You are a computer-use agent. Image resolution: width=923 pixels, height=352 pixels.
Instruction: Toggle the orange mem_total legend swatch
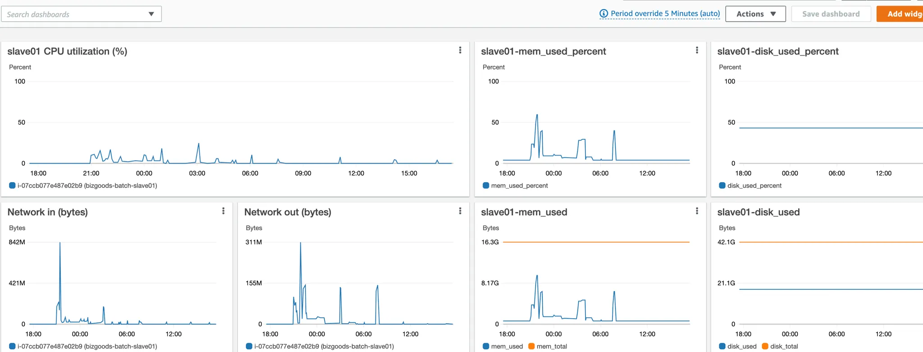[x=531, y=346]
